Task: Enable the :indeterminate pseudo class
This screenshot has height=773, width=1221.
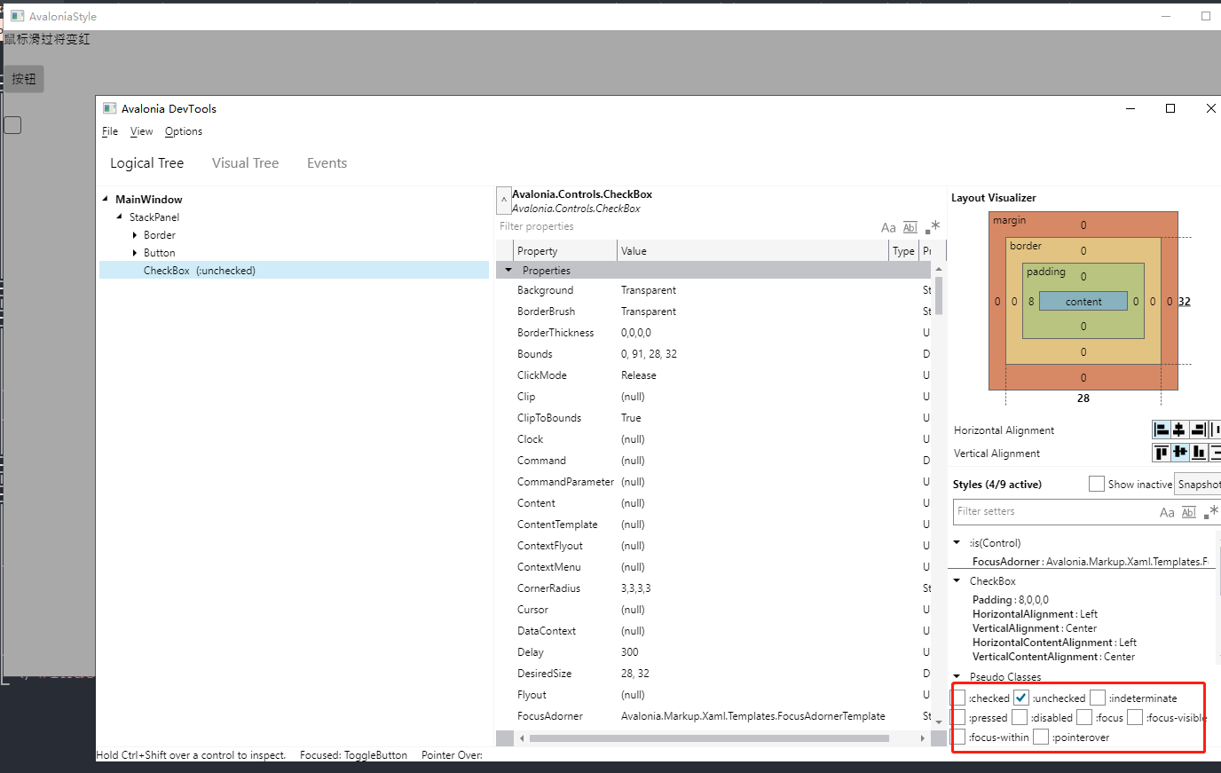Action: click(x=1098, y=698)
